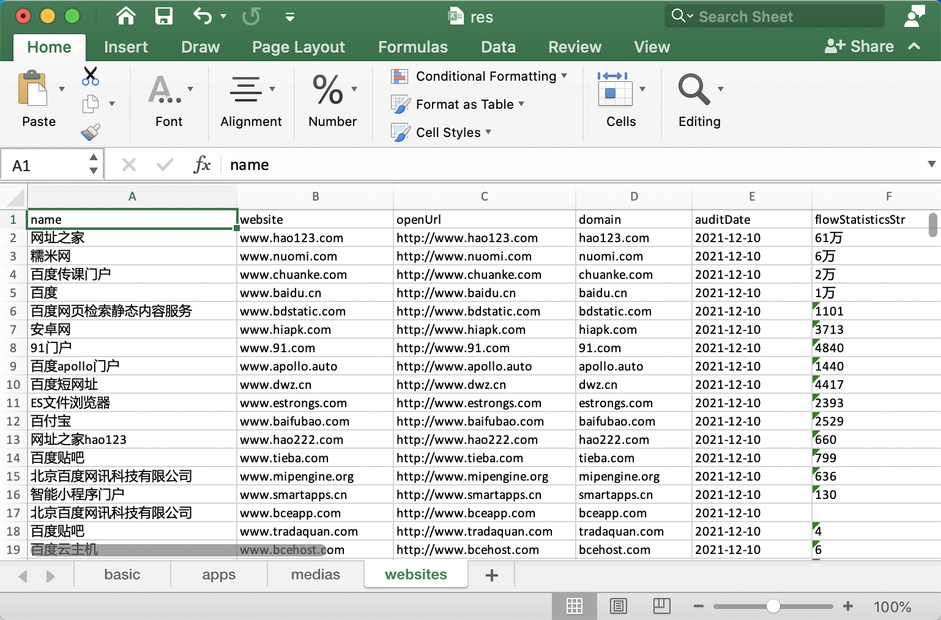Click cell http://www.estrongs.com

[484, 403]
